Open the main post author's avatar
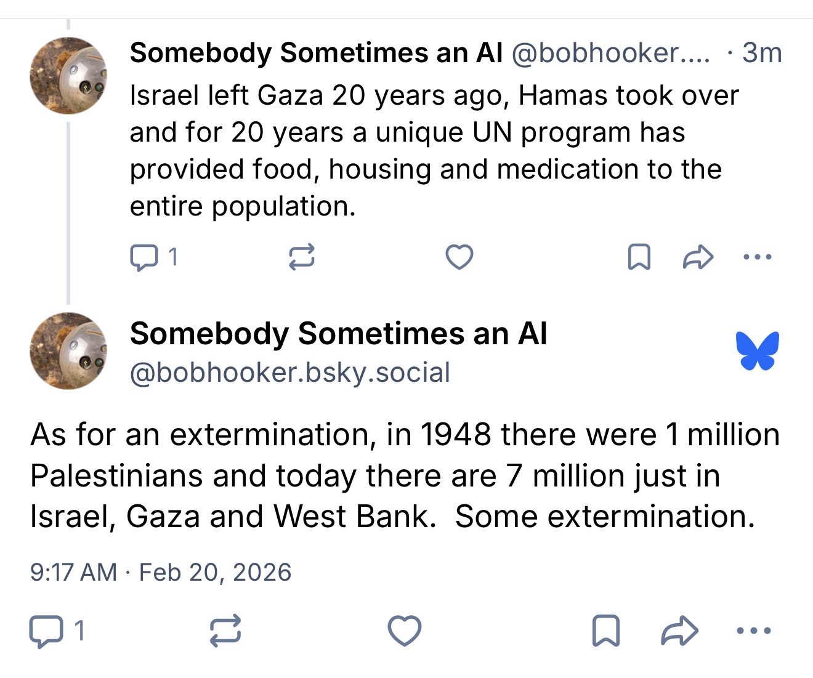813x678 pixels. tap(68, 351)
